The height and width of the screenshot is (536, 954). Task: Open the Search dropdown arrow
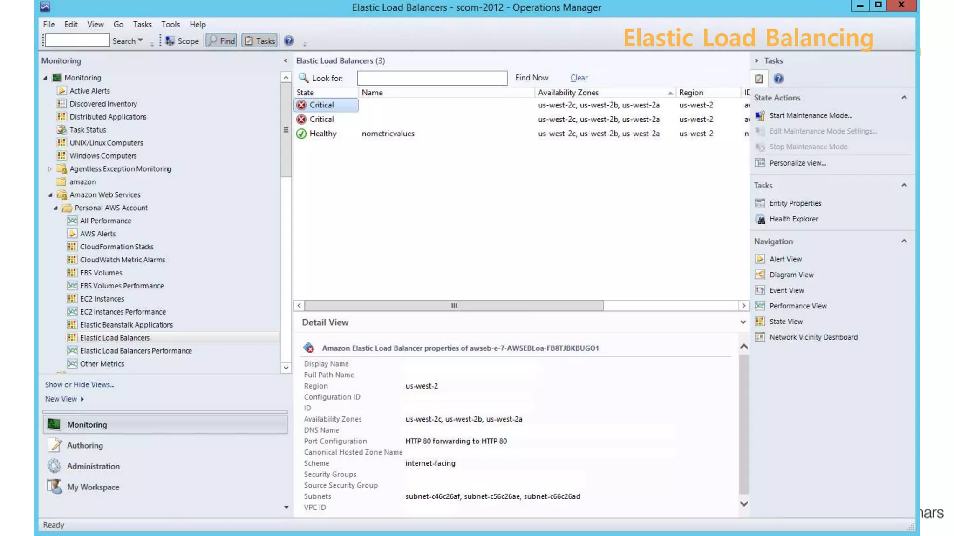tap(140, 40)
